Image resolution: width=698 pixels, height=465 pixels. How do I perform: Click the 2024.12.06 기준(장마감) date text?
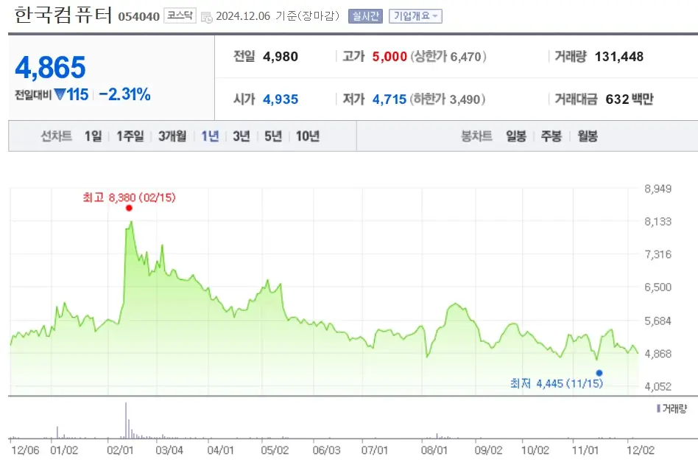[x=278, y=16]
